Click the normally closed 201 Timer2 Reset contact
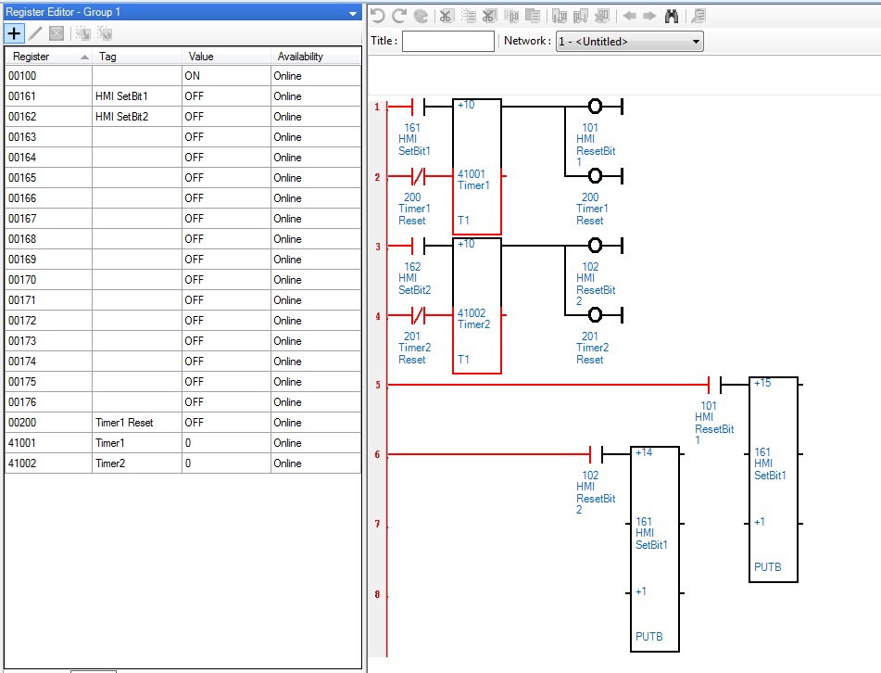 tap(418, 315)
